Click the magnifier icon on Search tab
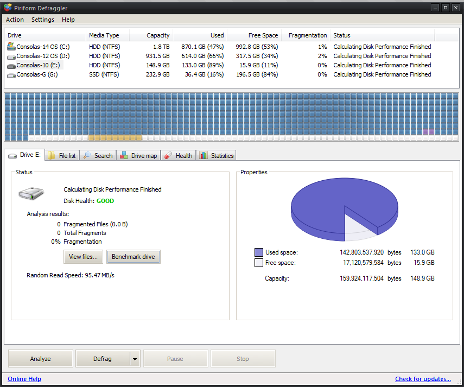 click(87, 155)
